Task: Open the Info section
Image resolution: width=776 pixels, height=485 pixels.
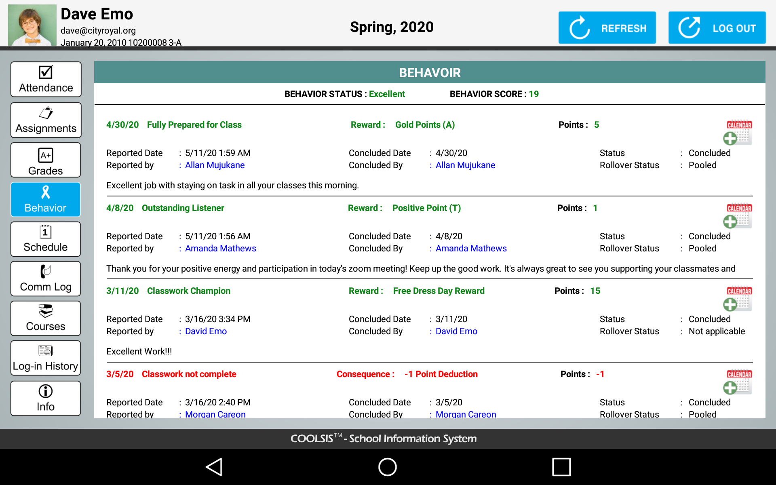Action: (x=46, y=398)
